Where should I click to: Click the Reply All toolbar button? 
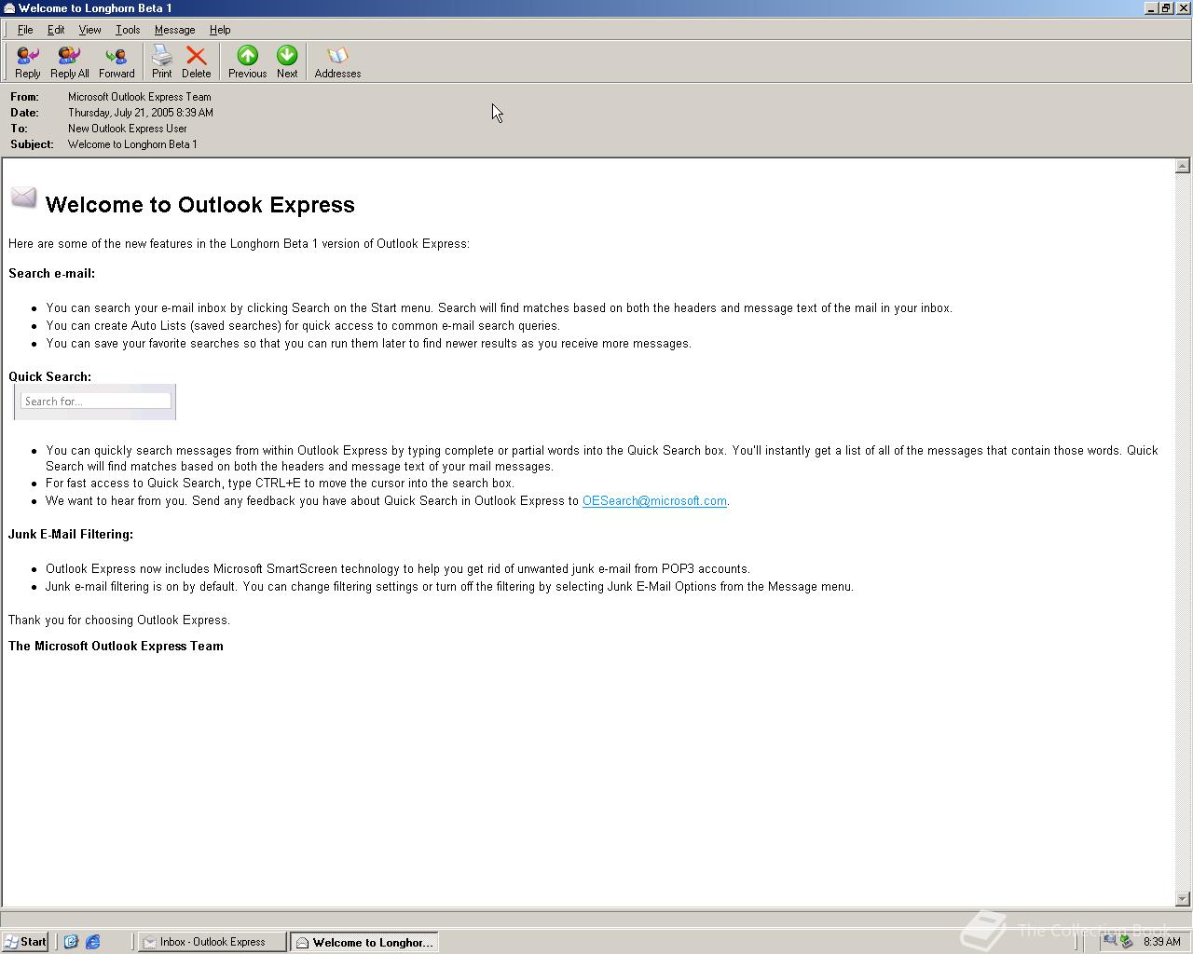(x=70, y=62)
